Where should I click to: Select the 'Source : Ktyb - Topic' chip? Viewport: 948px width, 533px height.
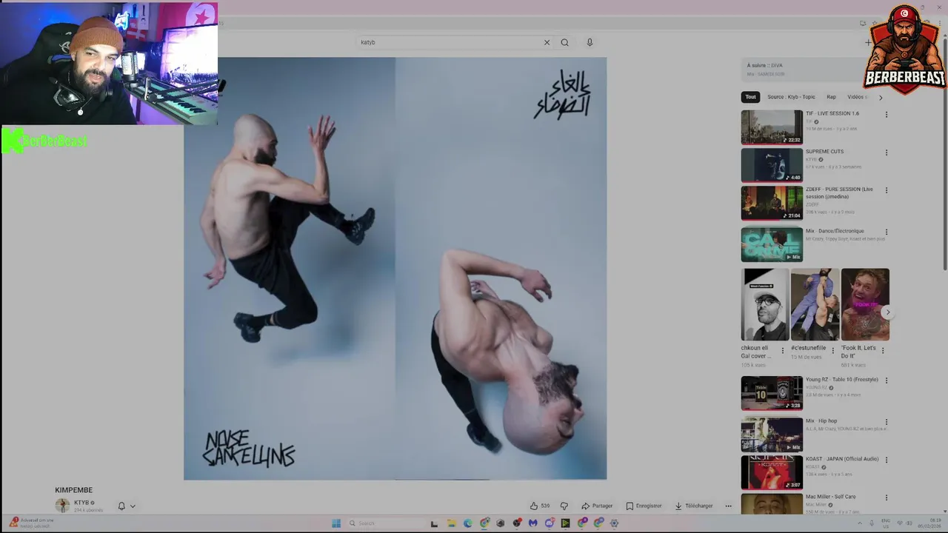(x=791, y=97)
